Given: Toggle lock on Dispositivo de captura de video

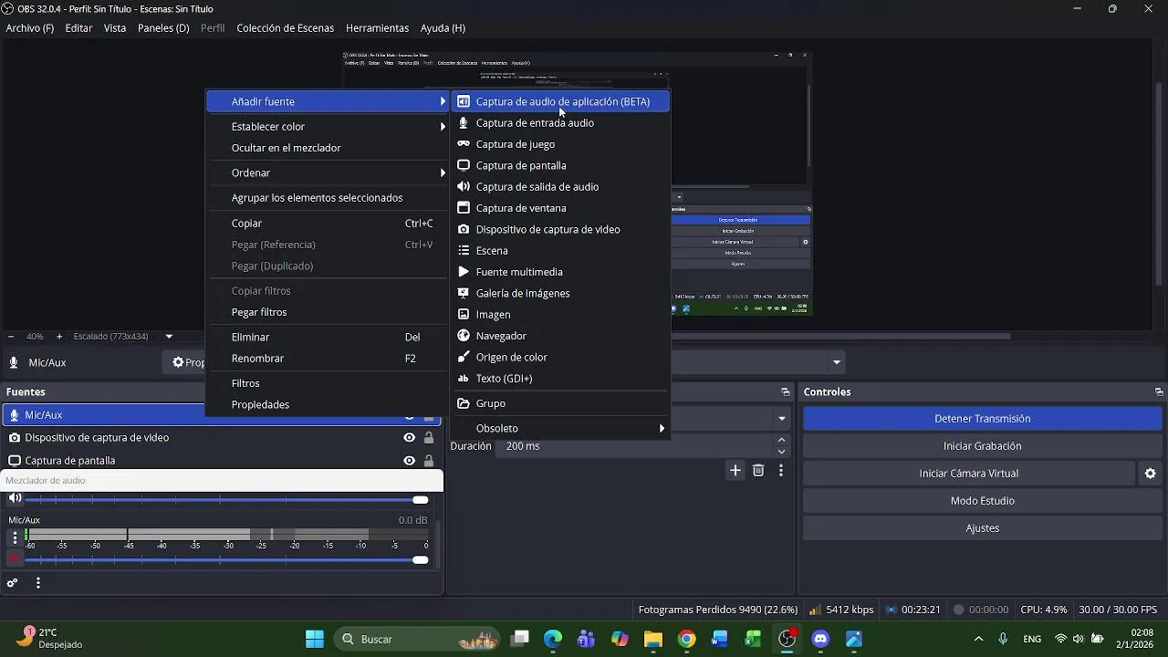Looking at the screenshot, I should [429, 438].
